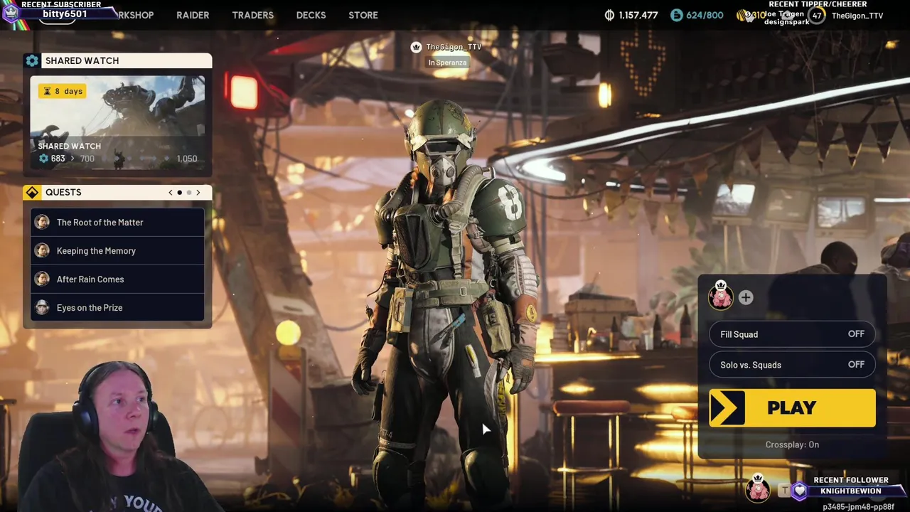The height and width of the screenshot is (512, 910).
Task: Select the first quests page dot
Action: (x=179, y=193)
